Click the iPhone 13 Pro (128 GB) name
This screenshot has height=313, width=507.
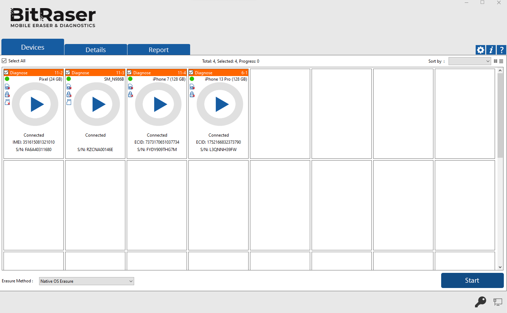coord(226,79)
